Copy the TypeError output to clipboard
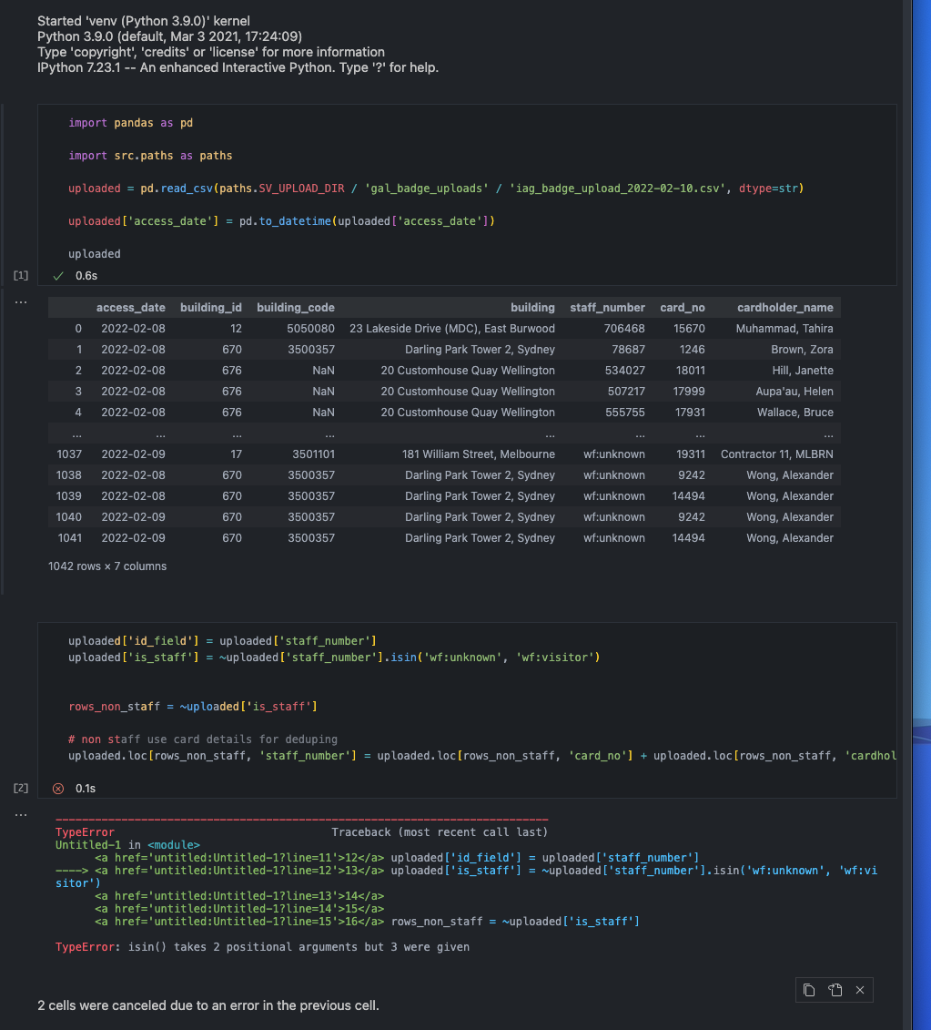The width and height of the screenshot is (931, 1030). [x=808, y=990]
